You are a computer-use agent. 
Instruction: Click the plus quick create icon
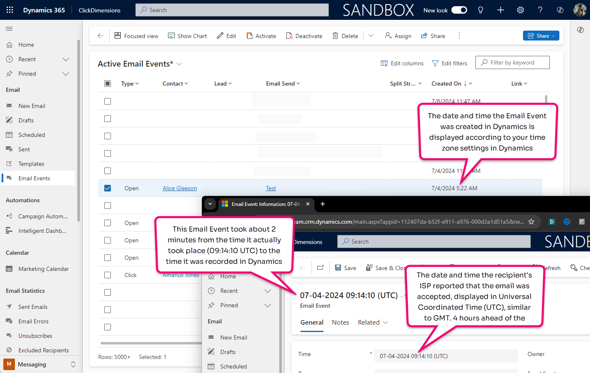(x=500, y=10)
